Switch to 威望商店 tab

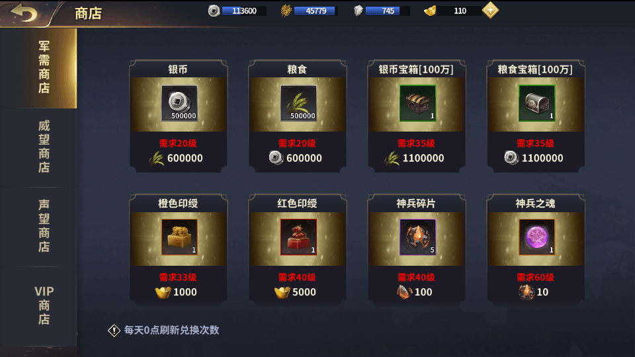click(x=38, y=147)
